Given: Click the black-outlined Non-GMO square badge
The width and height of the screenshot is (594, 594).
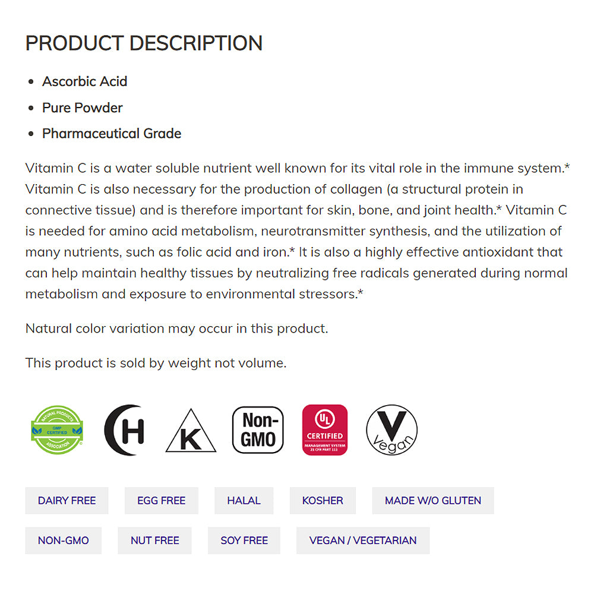Looking at the screenshot, I should point(258,430).
